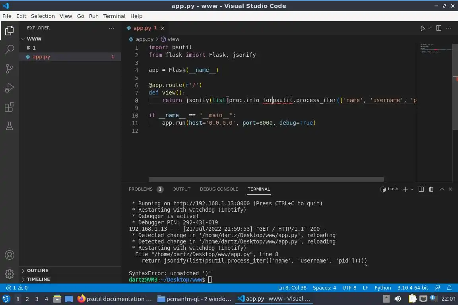Open the Explorer view in activity bar
Viewport: 458px width, 305px height.
point(10,30)
